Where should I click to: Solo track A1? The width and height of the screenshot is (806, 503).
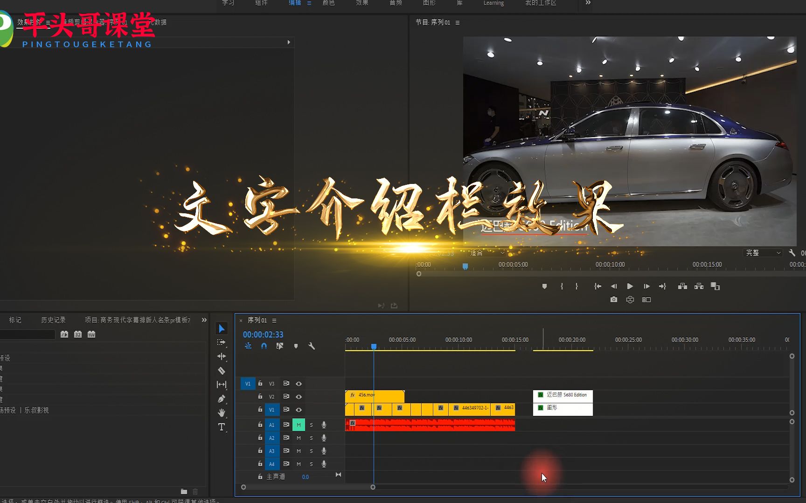coord(312,425)
